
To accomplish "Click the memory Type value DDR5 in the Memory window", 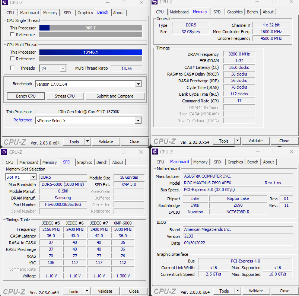I will [191, 25].
